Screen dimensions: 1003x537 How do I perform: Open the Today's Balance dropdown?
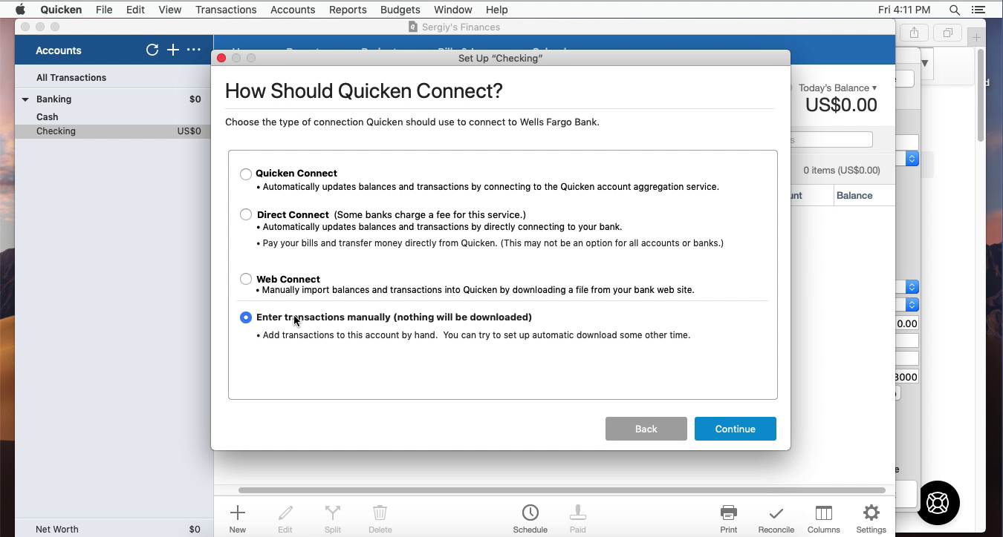[x=837, y=88]
